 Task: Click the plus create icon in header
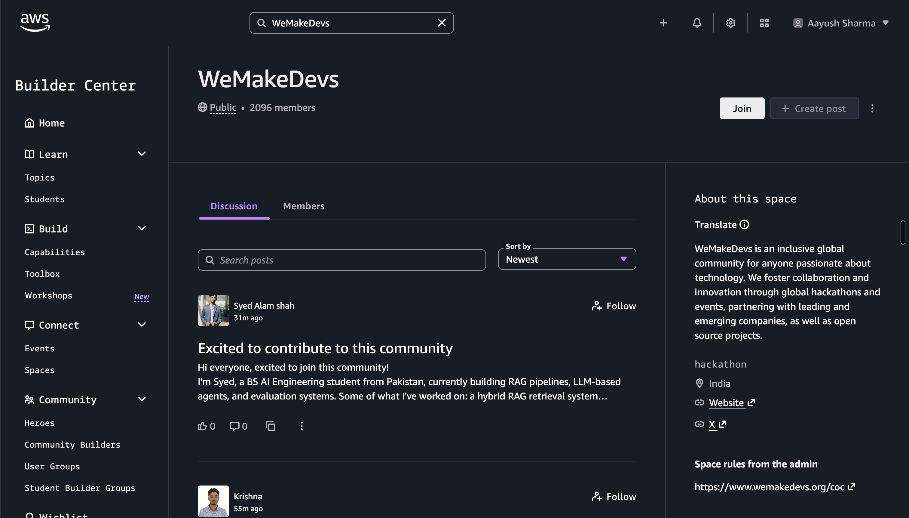click(663, 23)
